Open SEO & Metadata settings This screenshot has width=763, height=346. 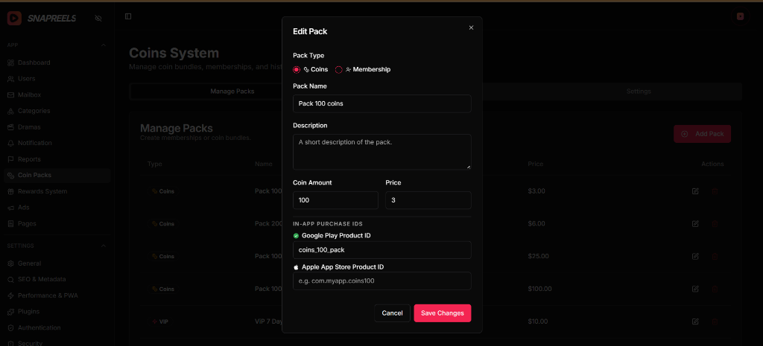coord(57,280)
